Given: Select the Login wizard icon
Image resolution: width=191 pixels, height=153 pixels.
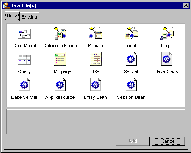Looking at the screenshot, I should click(x=167, y=33).
